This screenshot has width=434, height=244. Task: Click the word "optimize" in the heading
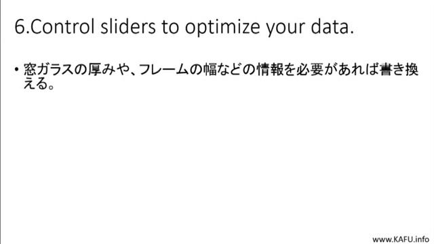click(x=222, y=28)
